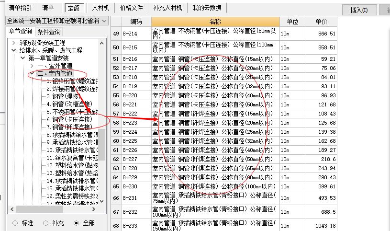Select the 补充 radio button

click(x=45, y=223)
